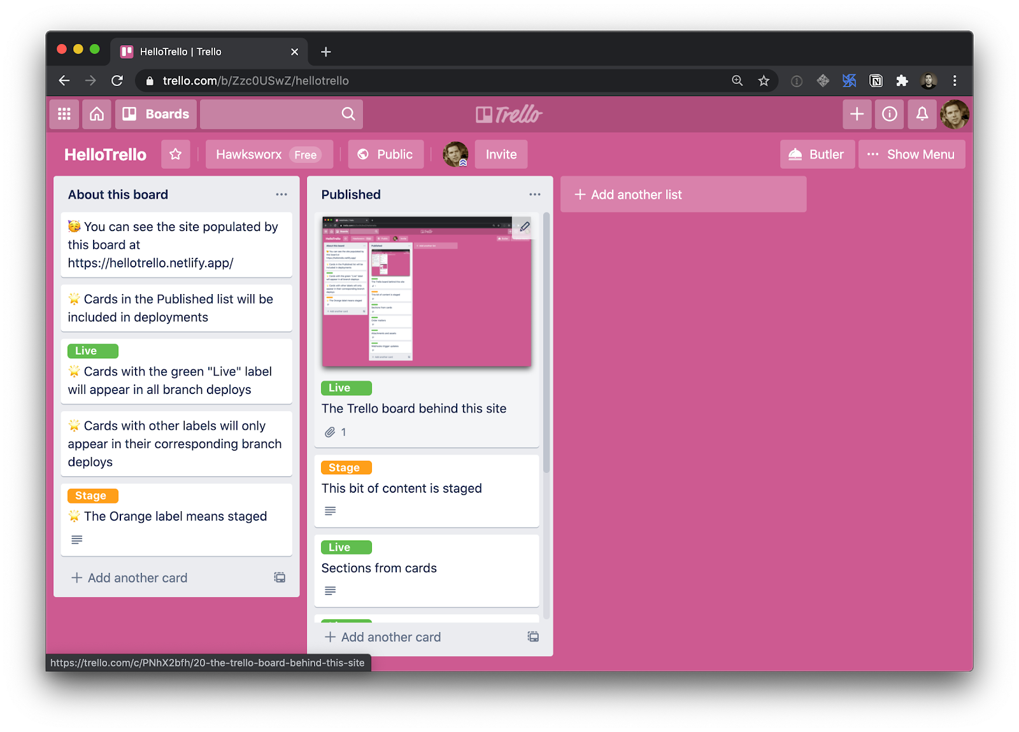Image resolution: width=1019 pixels, height=732 pixels.
Task: Close the HelloTrello tab
Action: (294, 52)
